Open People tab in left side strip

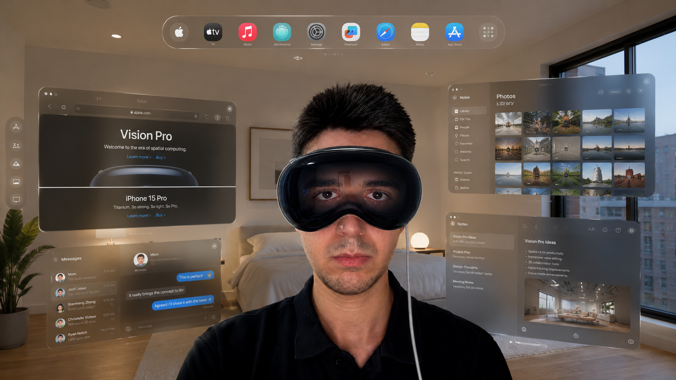[16, 145]
